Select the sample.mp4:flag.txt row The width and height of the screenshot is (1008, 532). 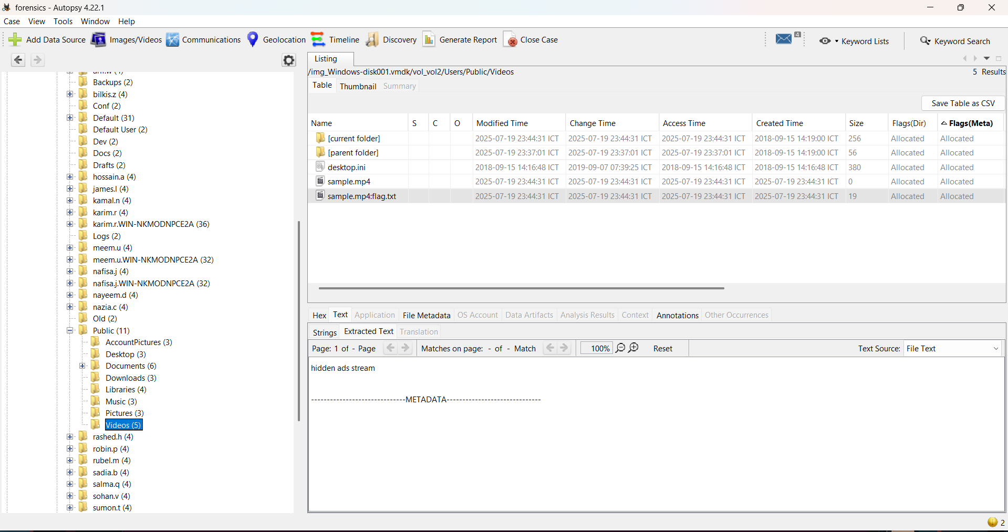pos(657,196)
